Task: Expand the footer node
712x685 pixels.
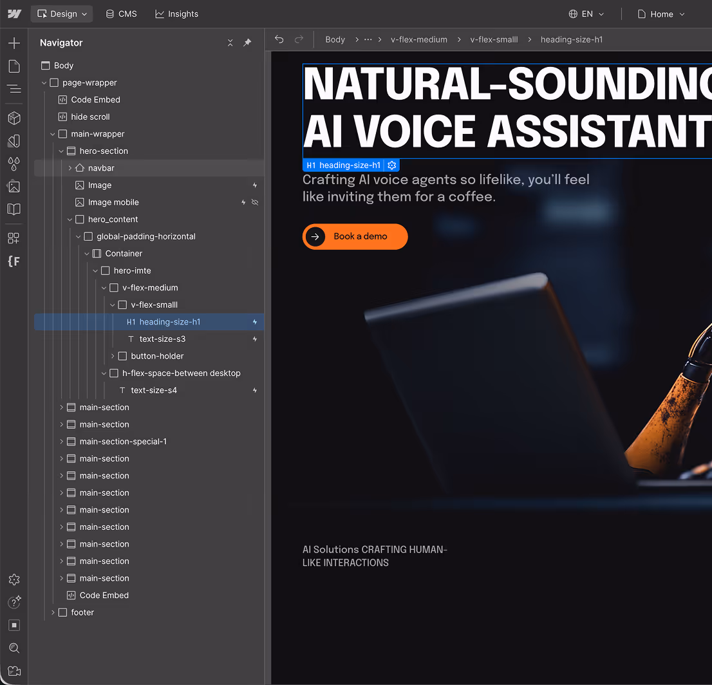Action: pyautogui.click(x=53, y=613)
